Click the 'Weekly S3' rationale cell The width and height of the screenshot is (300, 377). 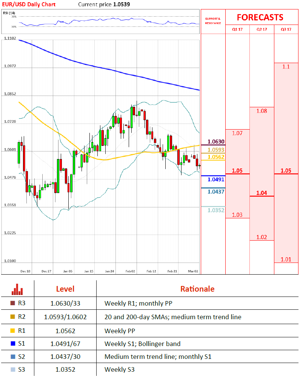click(x=120, y=369)
